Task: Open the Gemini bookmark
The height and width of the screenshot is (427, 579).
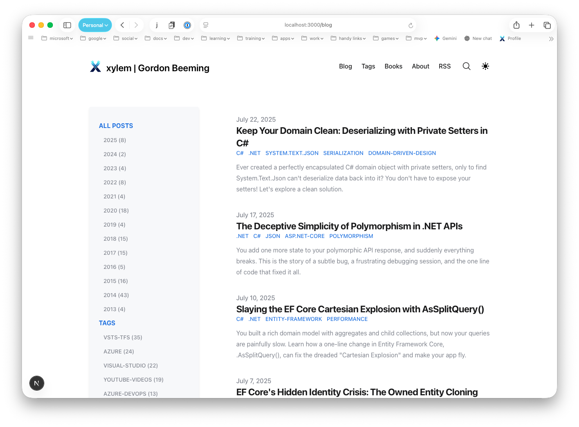Action: click(446, 38)
